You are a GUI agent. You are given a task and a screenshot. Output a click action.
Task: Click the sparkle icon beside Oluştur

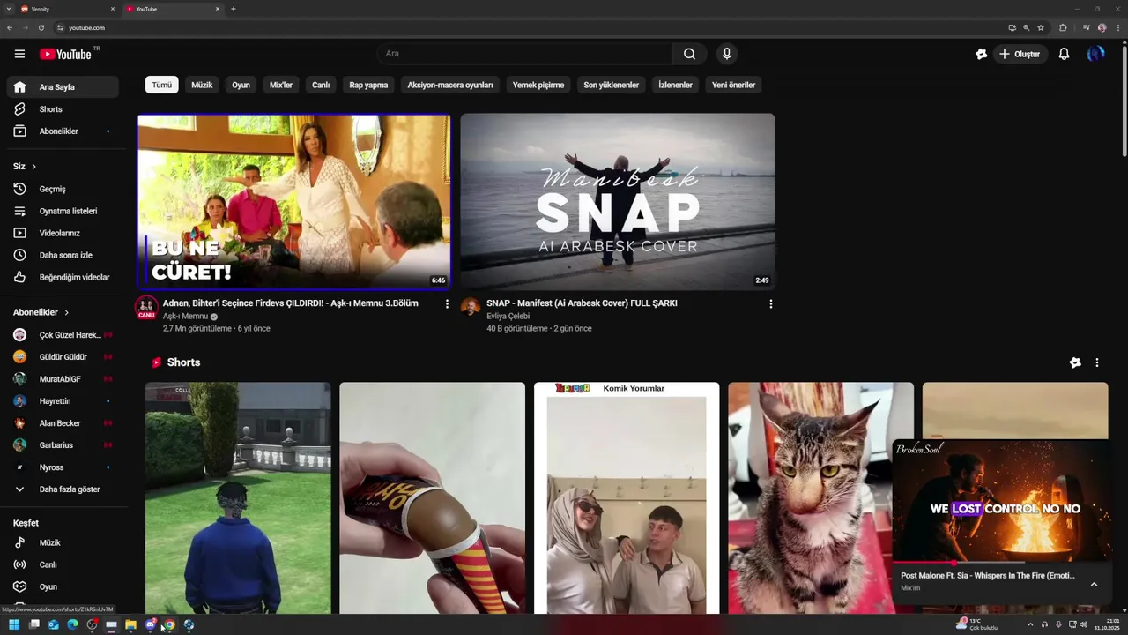981,54
